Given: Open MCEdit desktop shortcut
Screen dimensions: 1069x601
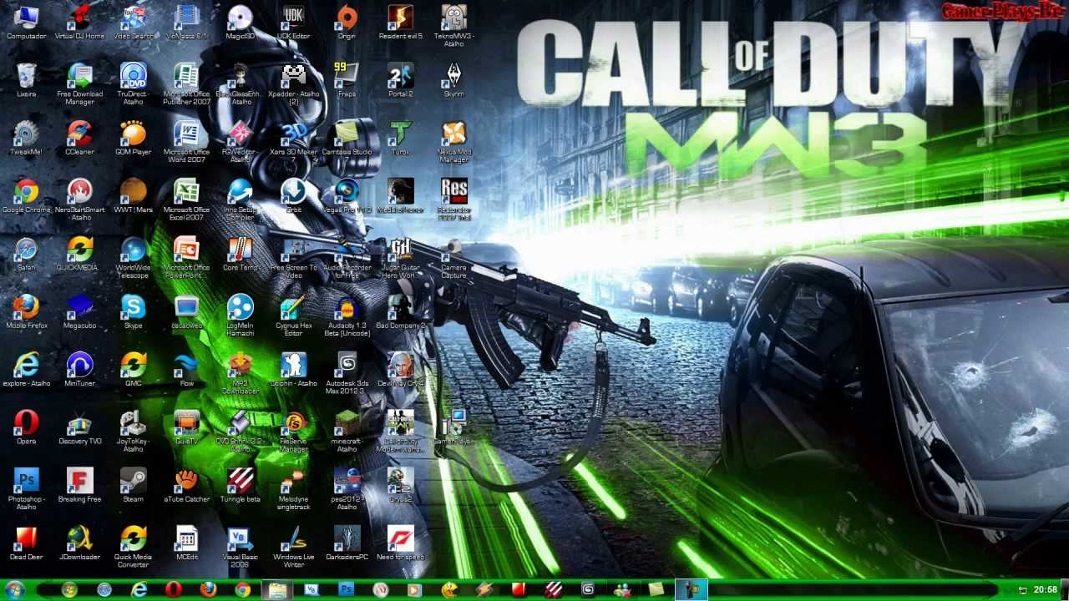Looking at the screenshot, I should (x=187, y=543).
